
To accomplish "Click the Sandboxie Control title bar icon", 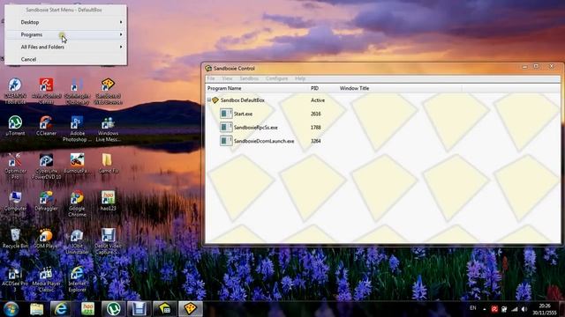I will (x=208, y=68).
